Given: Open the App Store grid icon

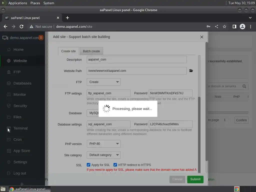Looking at the screenshot, I should coord(9,151).
